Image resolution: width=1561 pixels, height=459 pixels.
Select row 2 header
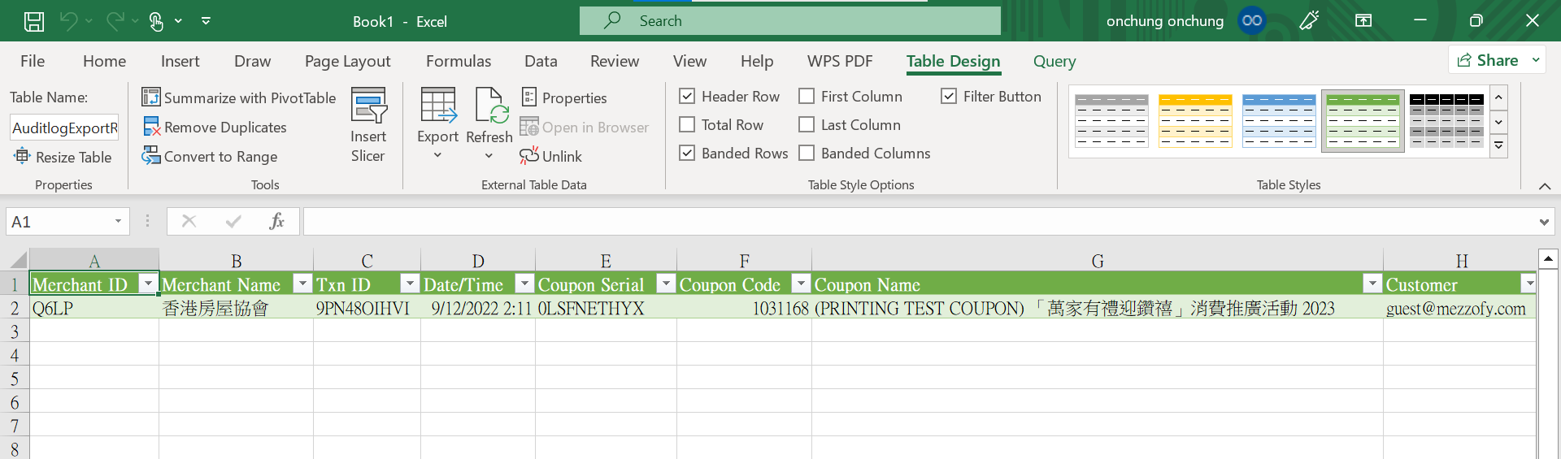point(15,308)
